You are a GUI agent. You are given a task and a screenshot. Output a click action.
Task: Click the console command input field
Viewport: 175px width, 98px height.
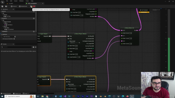click(x=42, y=93)
